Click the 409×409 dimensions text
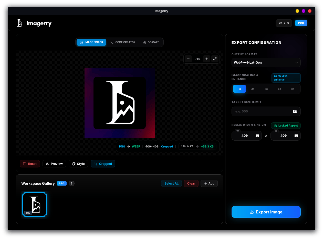323x239 pixels. tap(152, 147)
